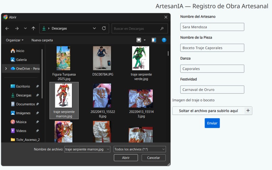Select traje serpiente marron.jpg thumbnail
This screenshot has width=272, height=170.
[63, 96]
